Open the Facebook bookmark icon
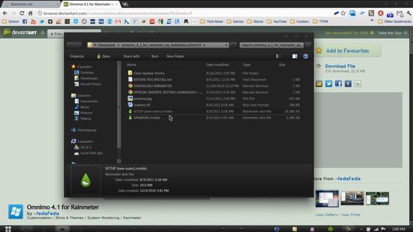413x232 pixels. [25, 21]
